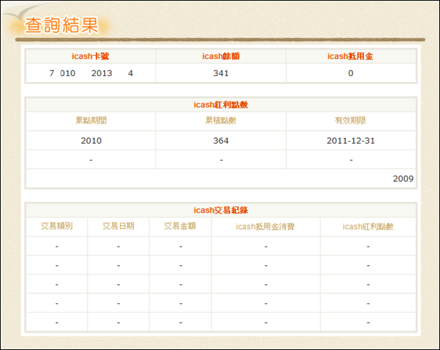This screenshot has height=350, width=440.
Task: Click the 累積點數 column label
Action: click(221, 121)
